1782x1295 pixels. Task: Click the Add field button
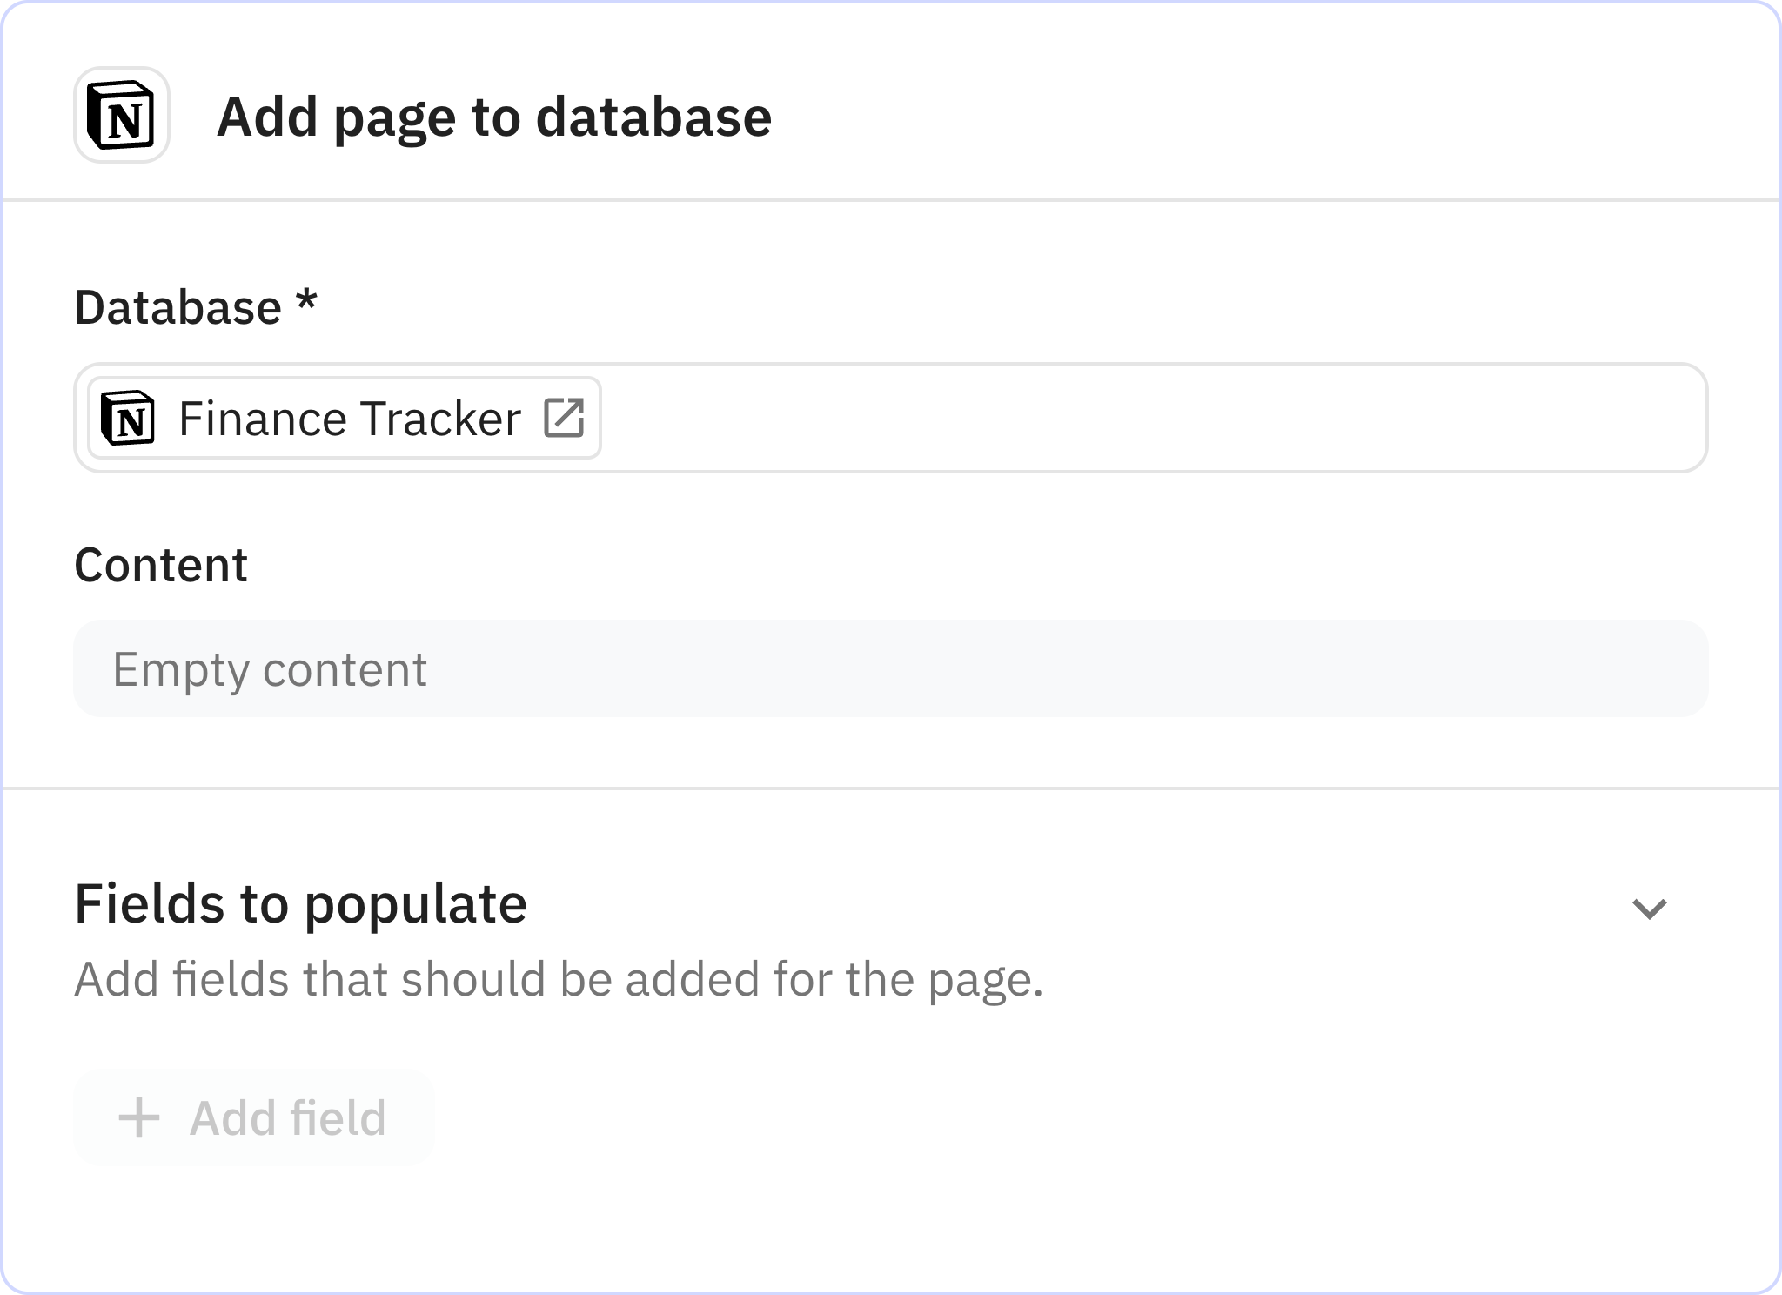point(253,1119)
